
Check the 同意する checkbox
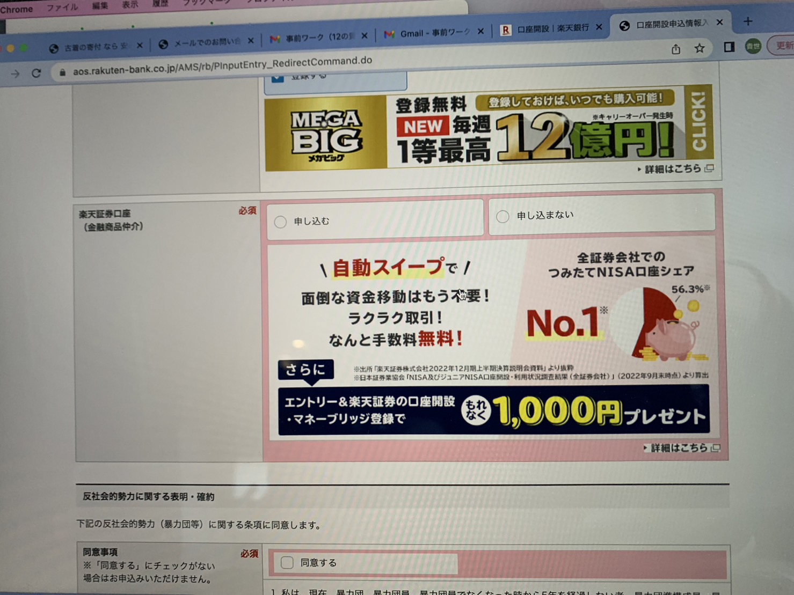click(x=287, y=562)
